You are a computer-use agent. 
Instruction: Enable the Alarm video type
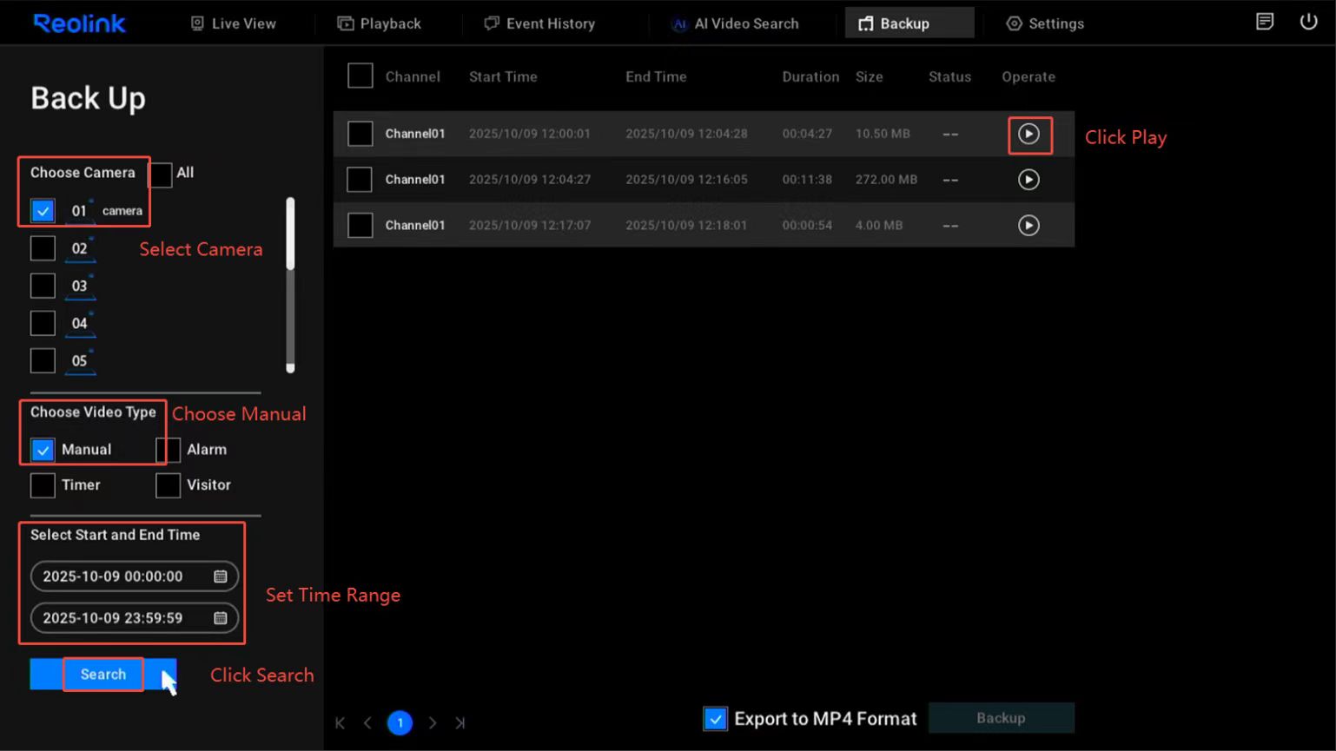tap(169, 450)
